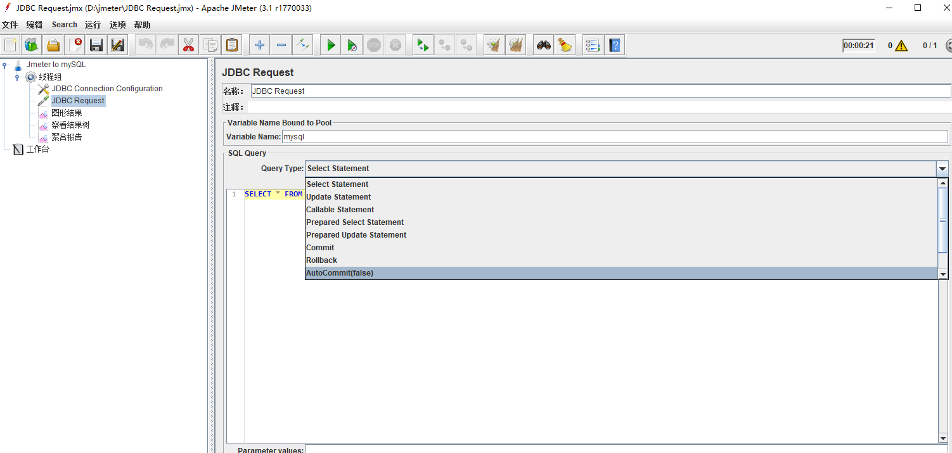Select JDBC Connection Configuration in tree
Screen dimensions: 952x453
[107, 89]
